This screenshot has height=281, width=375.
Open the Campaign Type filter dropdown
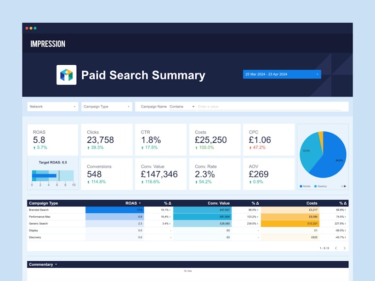[x=107, y=107]
